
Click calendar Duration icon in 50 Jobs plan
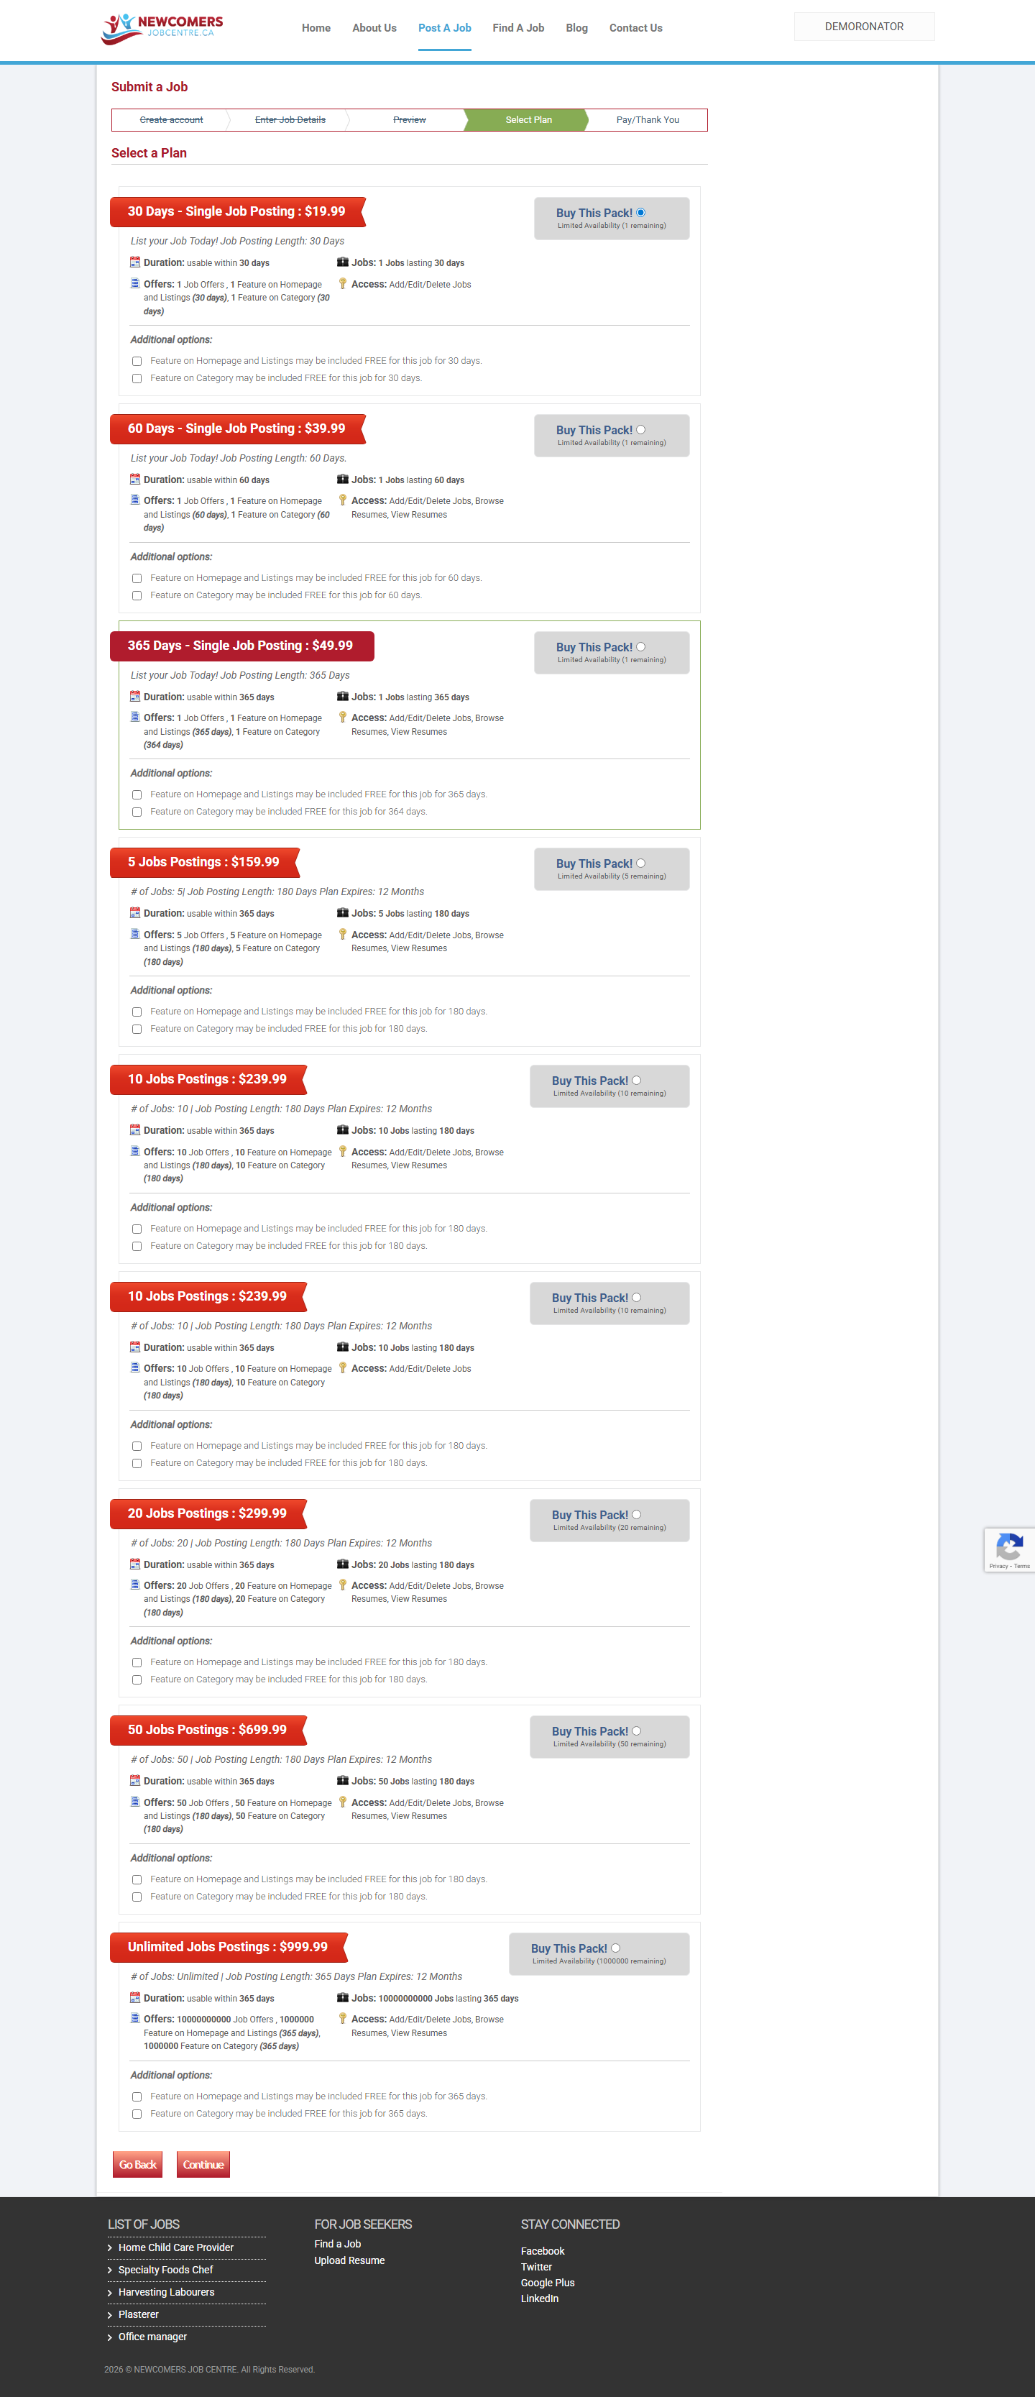coord(135,1781)
